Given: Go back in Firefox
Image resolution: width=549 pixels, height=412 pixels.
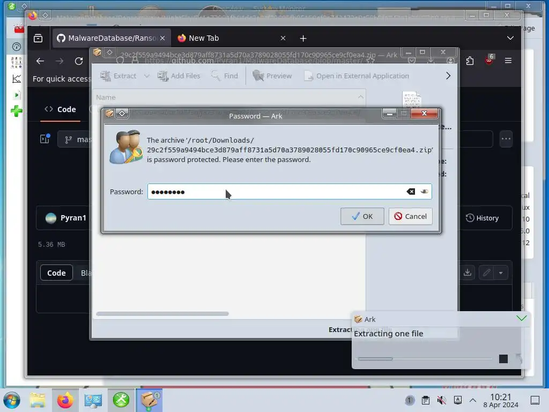Looking at the screenshot, I should tap(40, 61).
